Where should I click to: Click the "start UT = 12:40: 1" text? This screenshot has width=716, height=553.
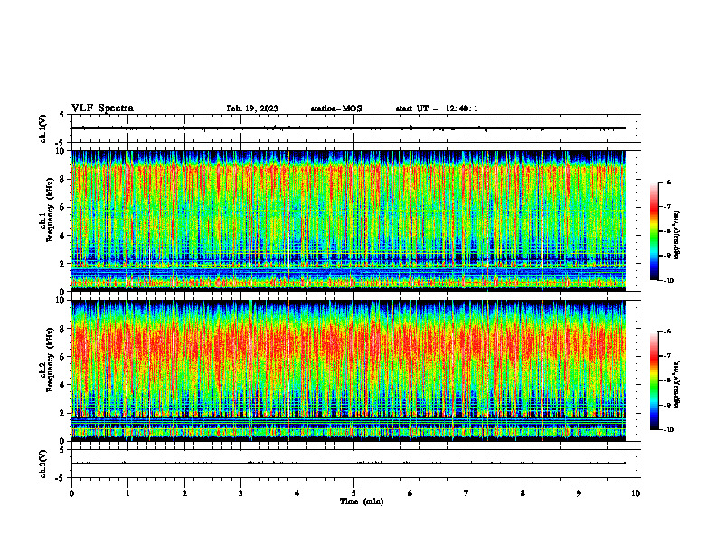(437, 108)
